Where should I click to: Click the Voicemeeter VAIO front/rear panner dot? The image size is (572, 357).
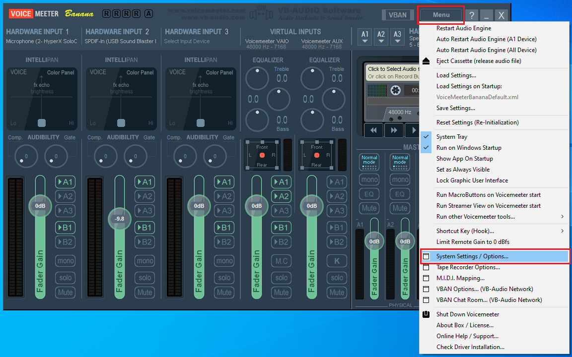point(262,155)
